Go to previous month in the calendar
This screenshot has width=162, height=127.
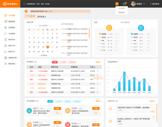[x=37, y=26]
